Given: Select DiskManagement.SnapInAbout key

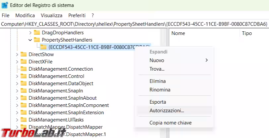Looking at the screenshot, I should 63,98.
